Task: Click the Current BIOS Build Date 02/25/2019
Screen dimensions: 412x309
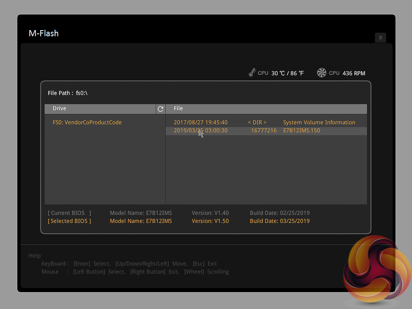Action: (x=280, y=213)
